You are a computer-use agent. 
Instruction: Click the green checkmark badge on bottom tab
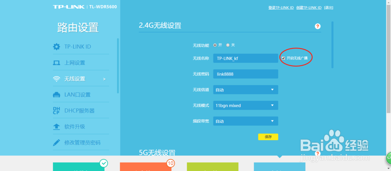tap(104, 163)
